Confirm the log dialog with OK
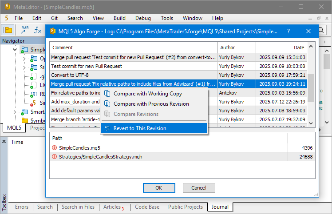The width and height of the screenshot is (332, 214). [159, 188]
